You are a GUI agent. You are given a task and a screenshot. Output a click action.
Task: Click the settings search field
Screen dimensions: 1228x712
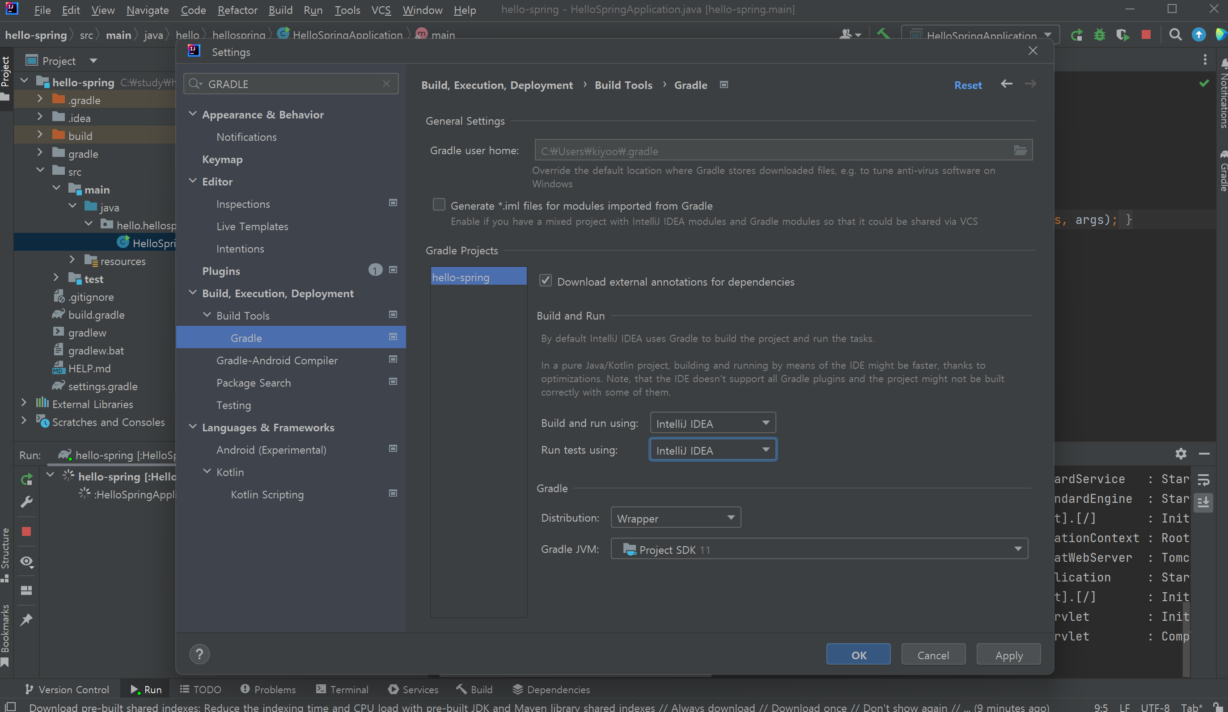click(291, 84)
